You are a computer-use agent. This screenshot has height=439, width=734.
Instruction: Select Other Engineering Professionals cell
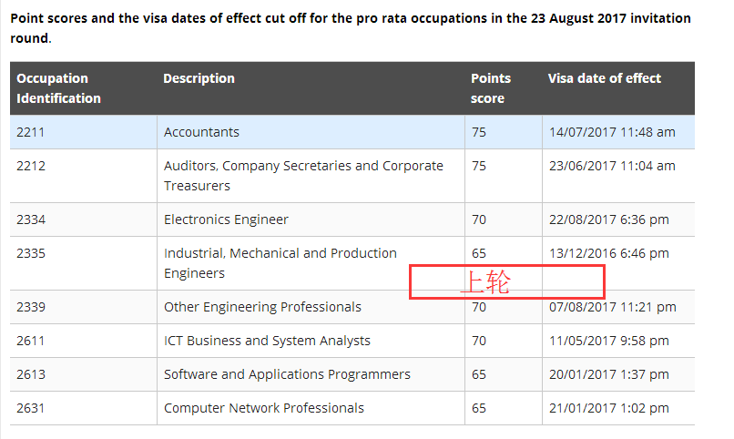(262, 307)
